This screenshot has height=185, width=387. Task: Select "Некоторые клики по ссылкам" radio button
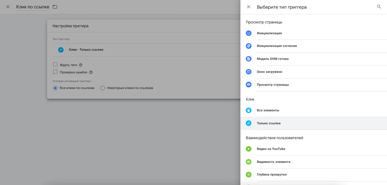coord(102,88)
